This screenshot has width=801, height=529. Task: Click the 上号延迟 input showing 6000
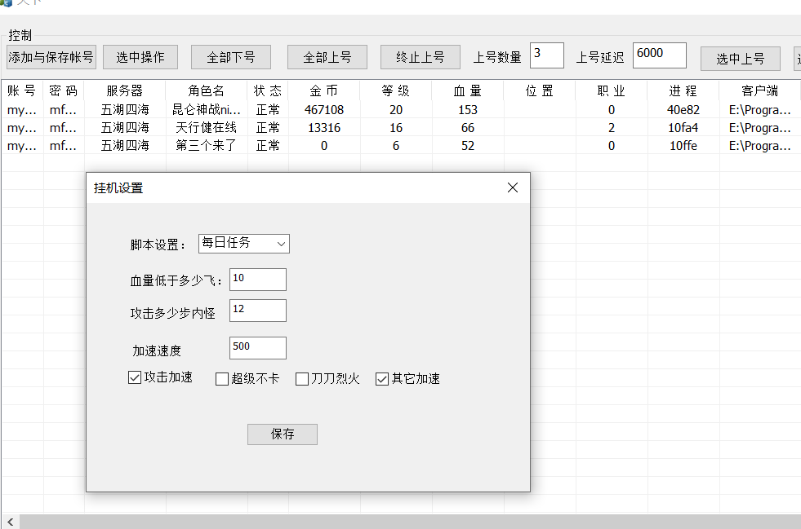pos(658,55)
